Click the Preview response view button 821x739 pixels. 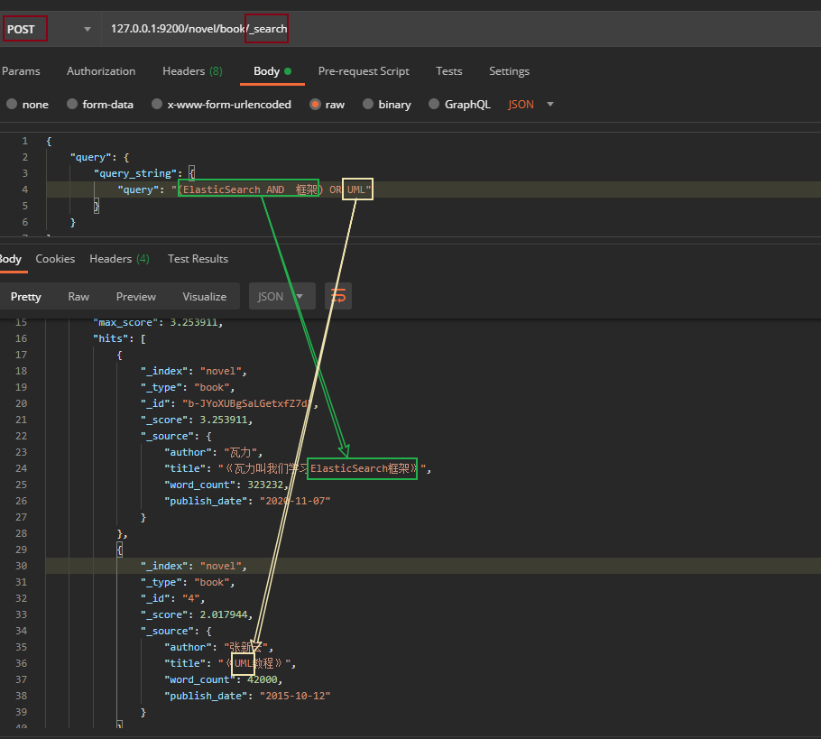click(136, 297)
